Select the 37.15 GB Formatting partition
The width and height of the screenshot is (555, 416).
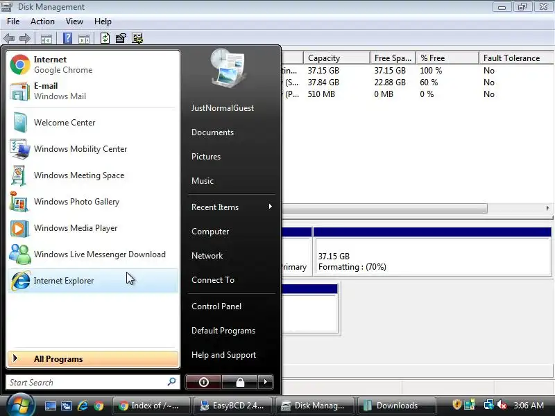[x=432, y=256]
